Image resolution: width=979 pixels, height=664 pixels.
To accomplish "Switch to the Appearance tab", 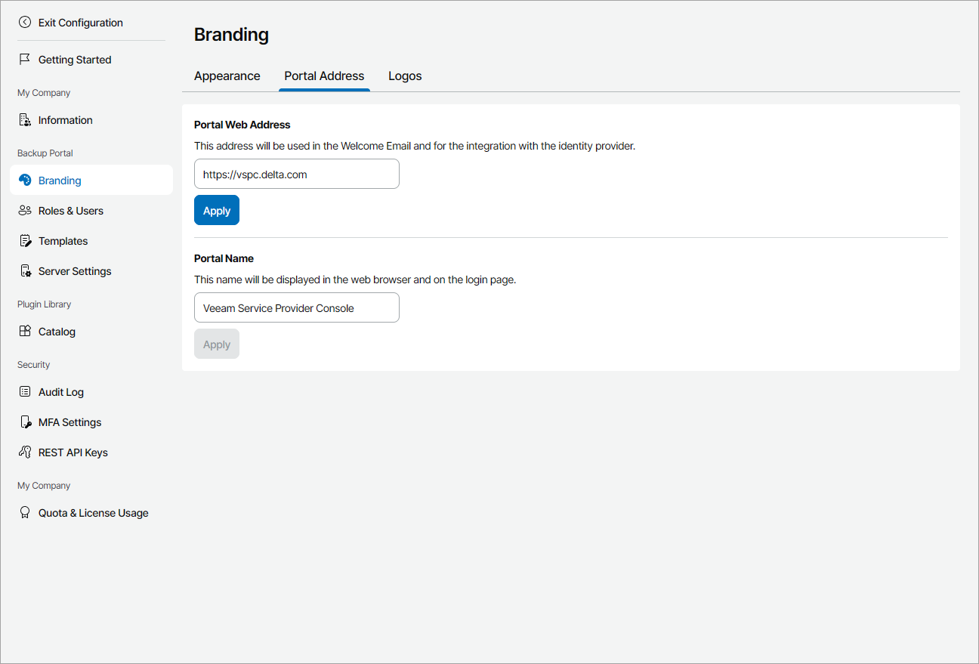I will [x=227, y=76].
